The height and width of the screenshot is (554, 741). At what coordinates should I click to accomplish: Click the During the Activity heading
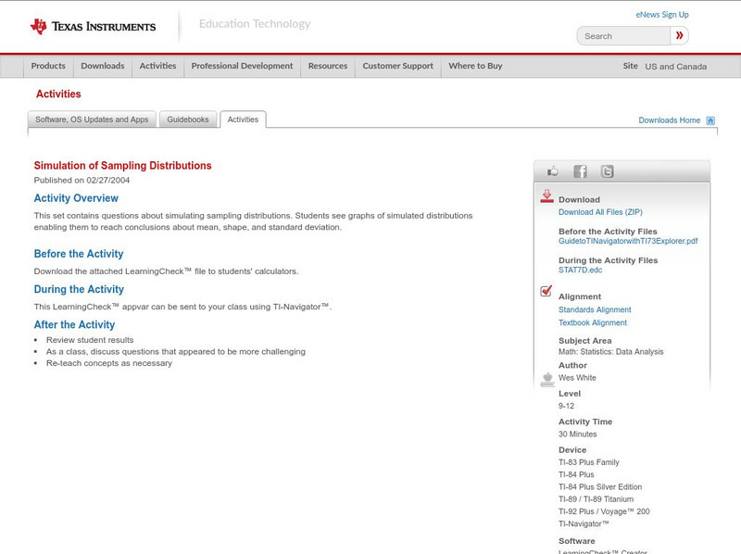pos(79,289)
